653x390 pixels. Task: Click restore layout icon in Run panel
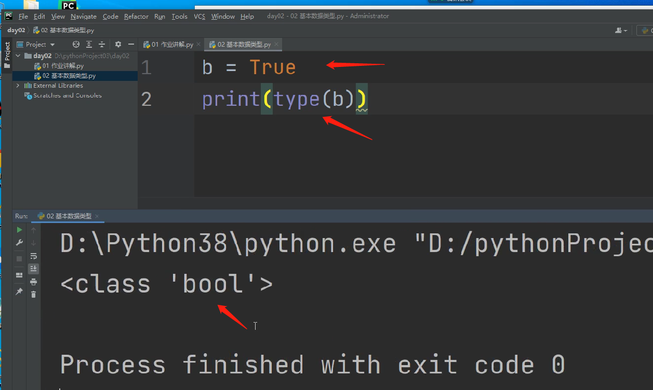pos(19,275)
